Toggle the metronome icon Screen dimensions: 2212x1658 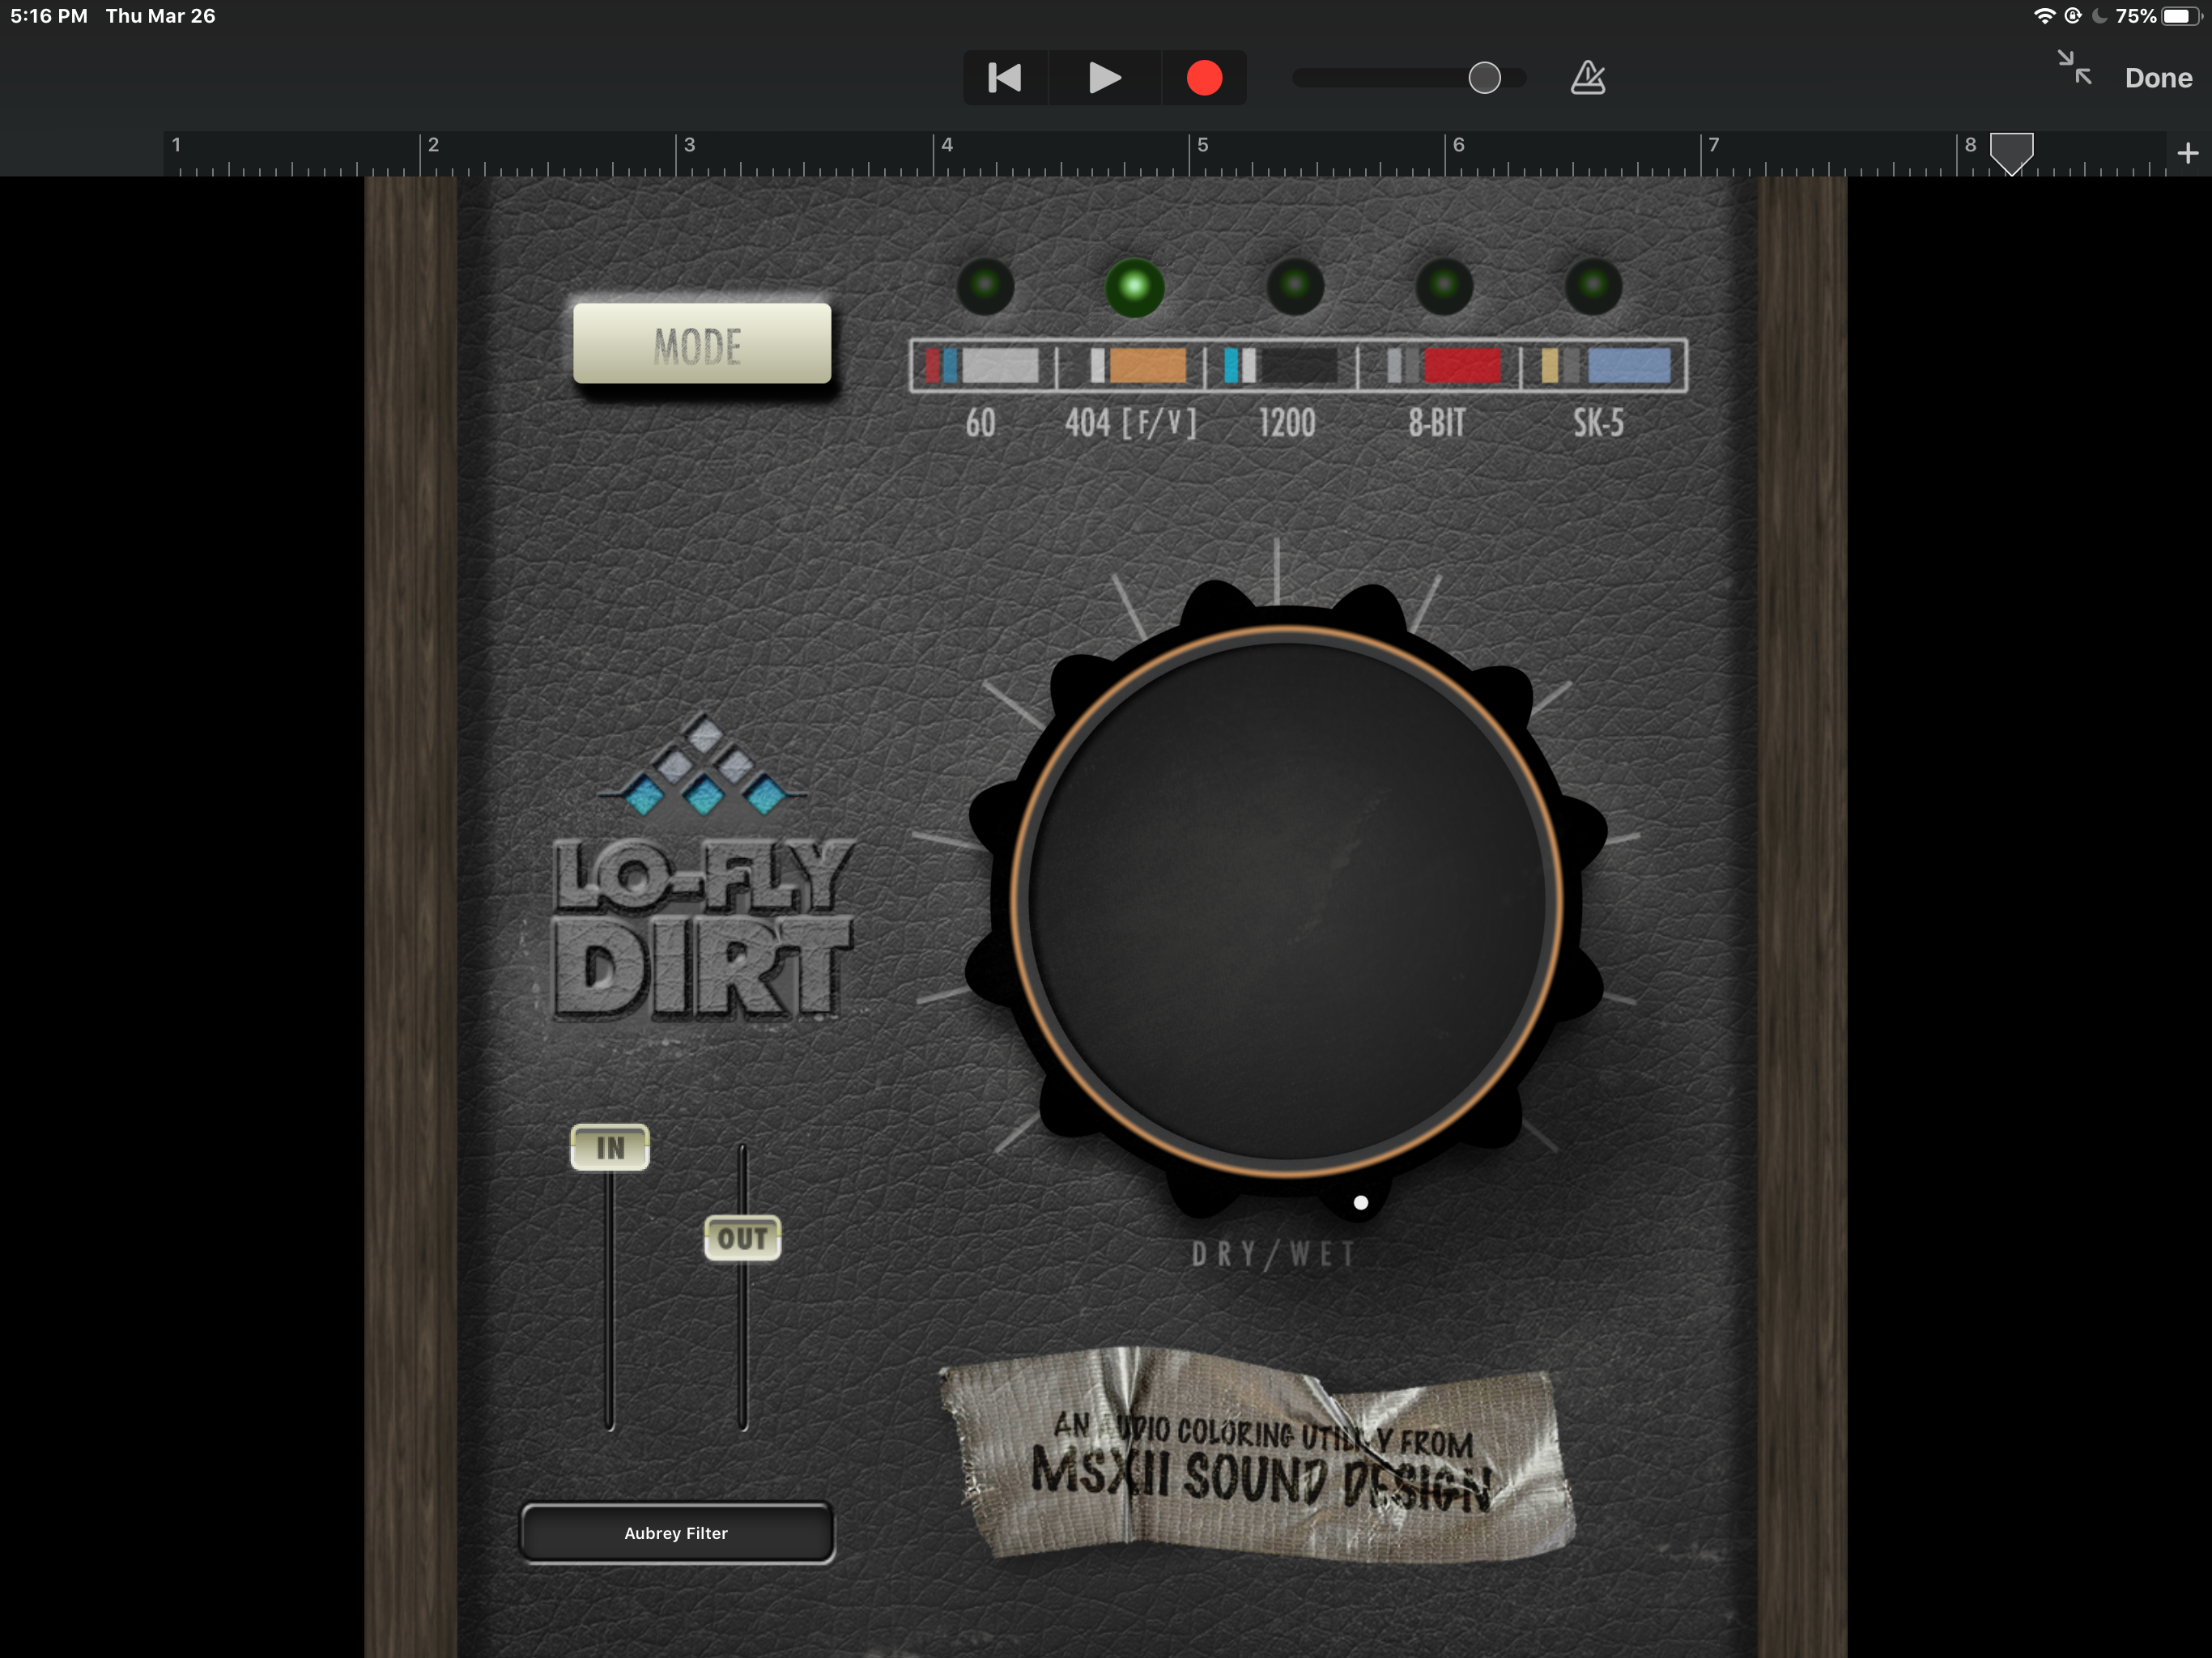[x=1587, y=78]
